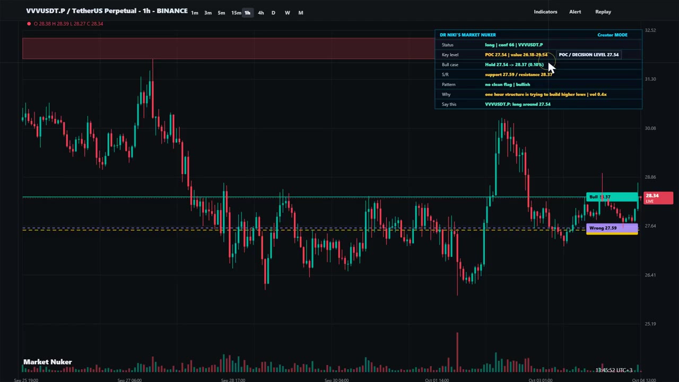The image size is (679, 382).
Task: Click the Bull case 'Hold 27.54' text
Action: [515, 65]
